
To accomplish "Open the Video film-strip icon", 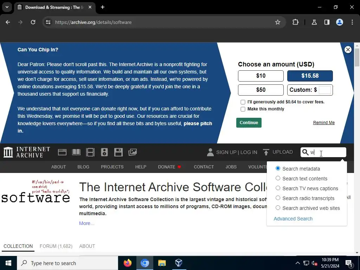I will [90, 152].
